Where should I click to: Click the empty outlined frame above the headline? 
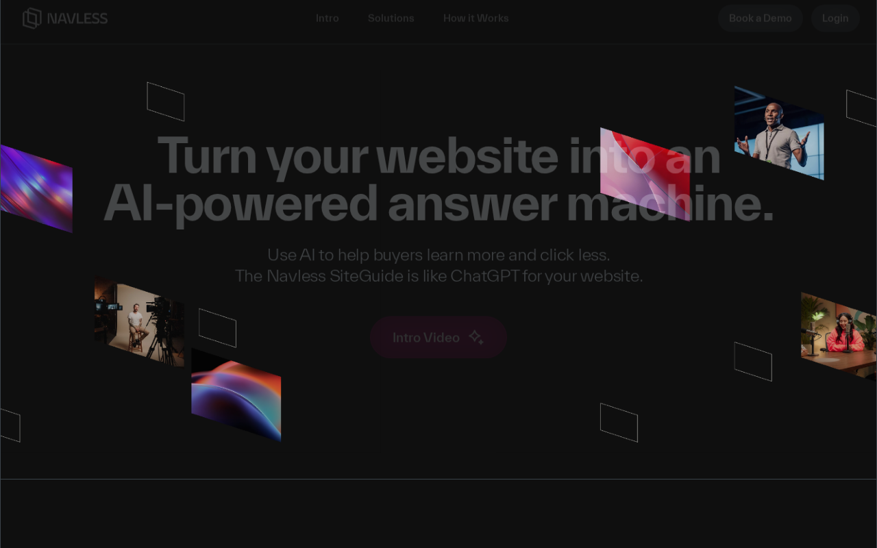[x=166, y=101]
